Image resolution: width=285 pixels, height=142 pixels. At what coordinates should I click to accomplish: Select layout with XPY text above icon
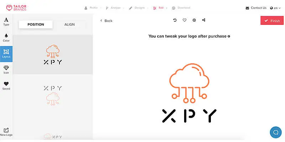53,95
